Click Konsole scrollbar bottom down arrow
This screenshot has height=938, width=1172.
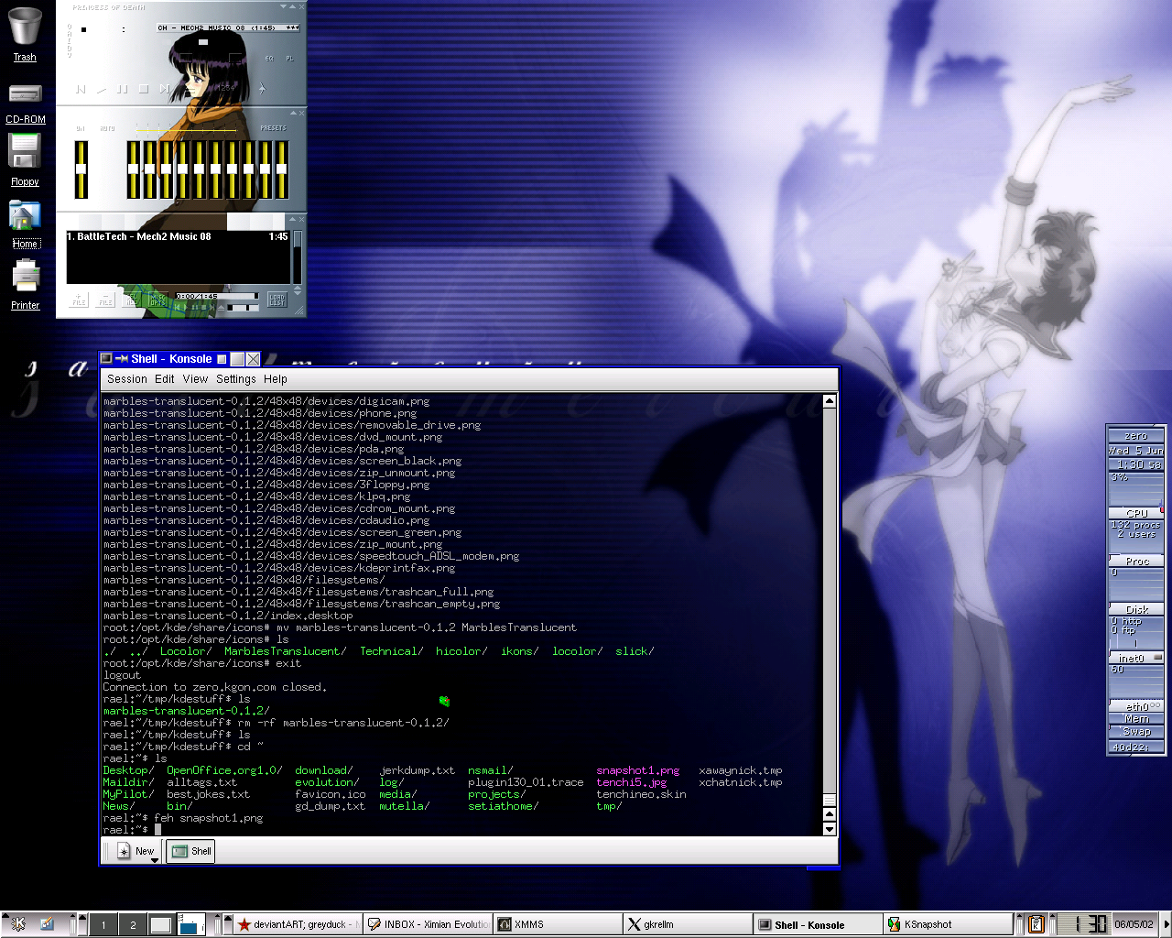830,829
